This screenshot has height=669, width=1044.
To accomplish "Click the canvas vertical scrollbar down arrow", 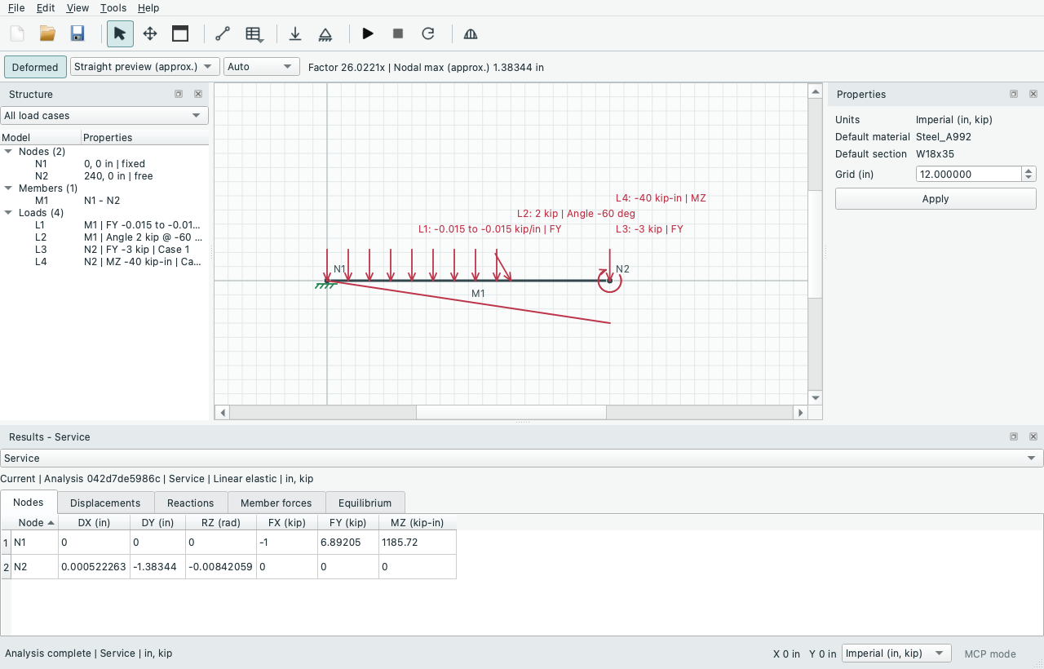I will [x=815, y=398].
